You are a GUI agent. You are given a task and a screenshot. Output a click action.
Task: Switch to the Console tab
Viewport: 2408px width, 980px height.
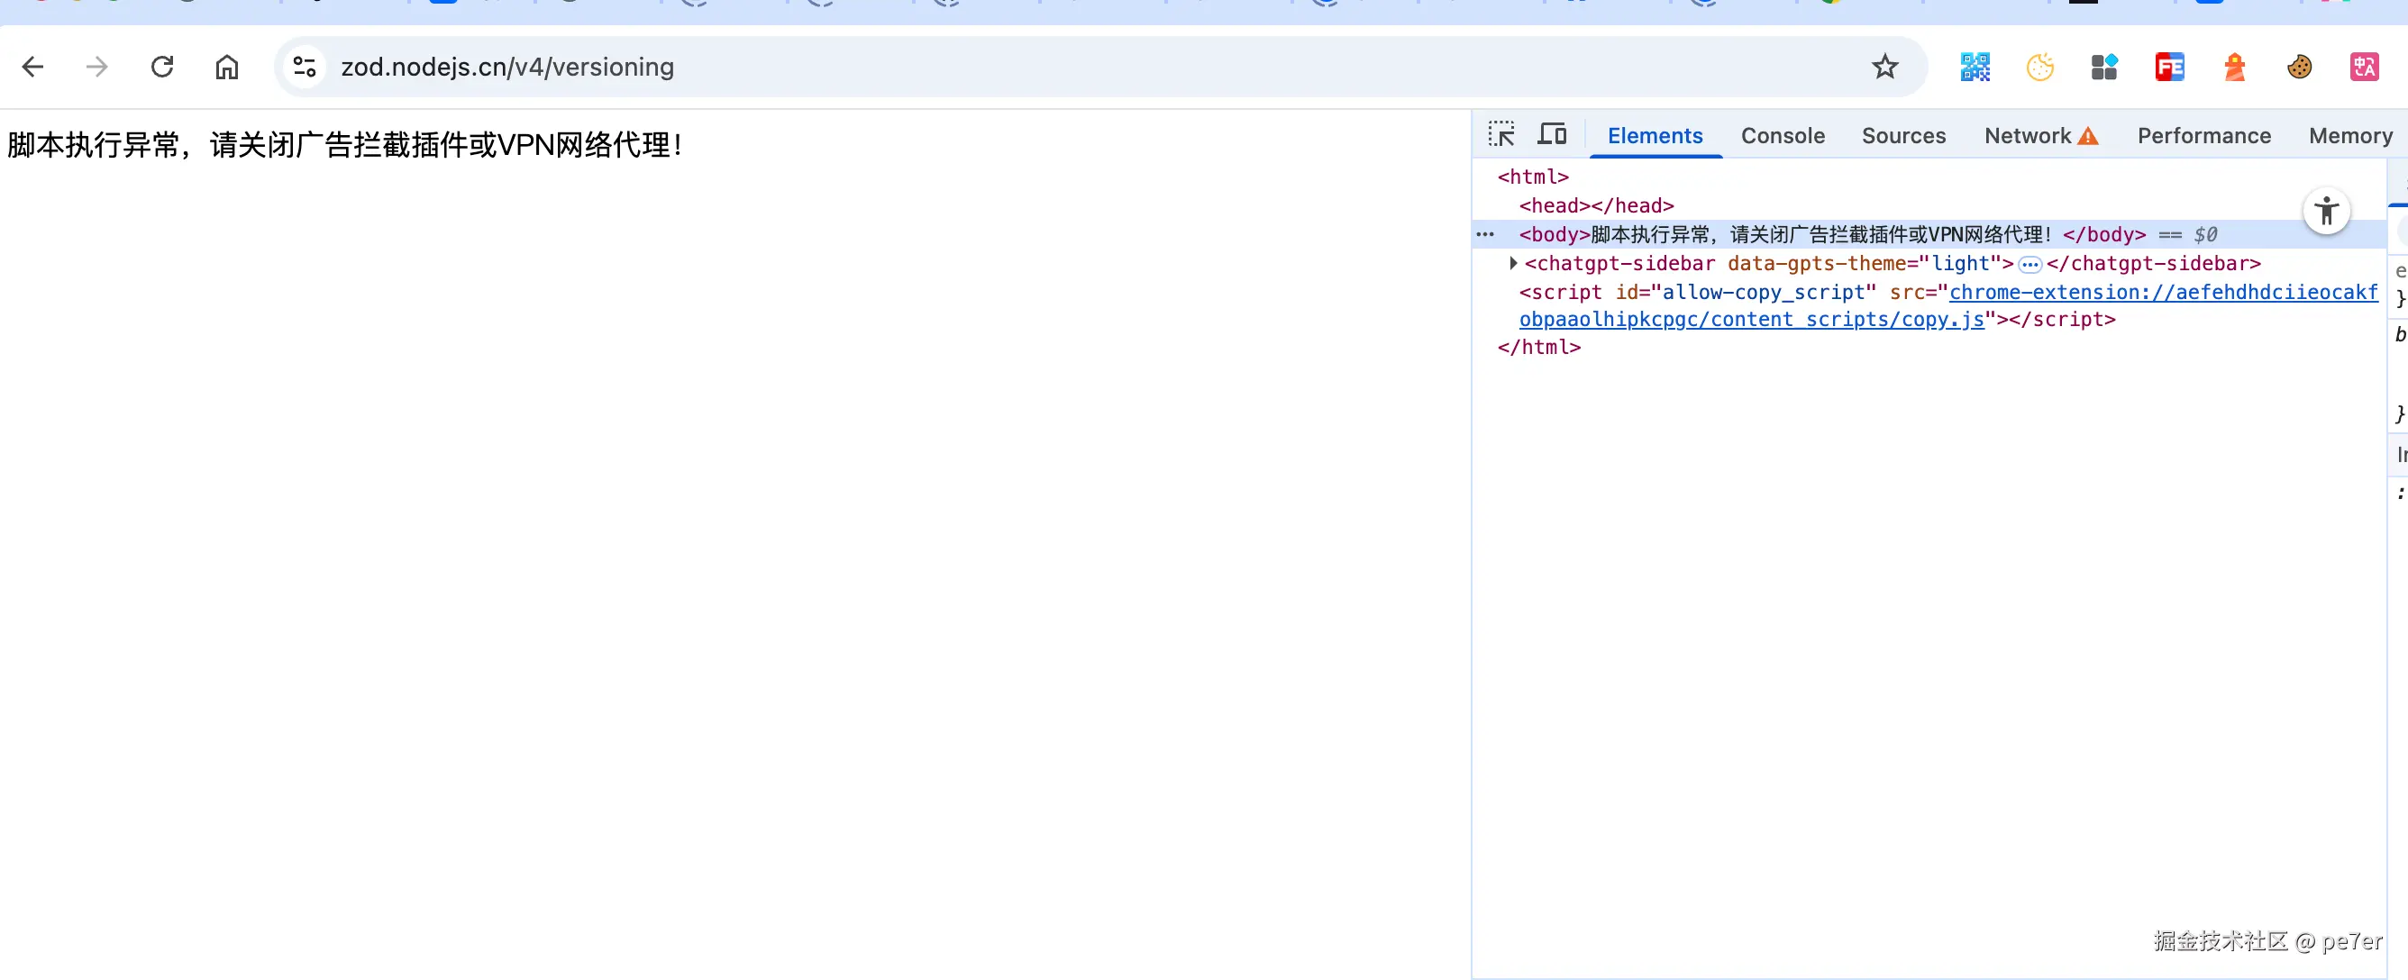[x=1782, y=135]
